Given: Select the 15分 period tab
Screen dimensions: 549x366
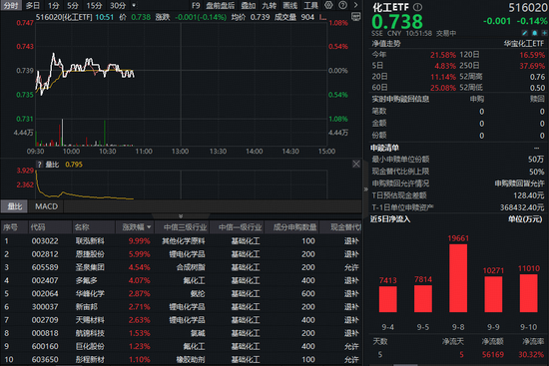Looking at the screenshot, I should pos(94,6).
